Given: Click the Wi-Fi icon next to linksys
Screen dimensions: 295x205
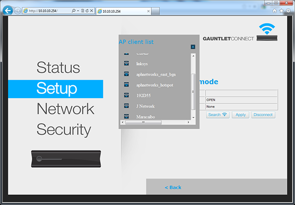Looking at the screenshot, I should point(127,63).
